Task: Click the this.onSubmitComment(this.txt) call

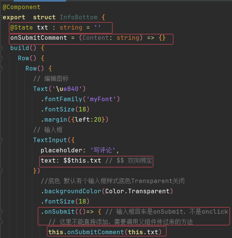Action: coord(105,232)
